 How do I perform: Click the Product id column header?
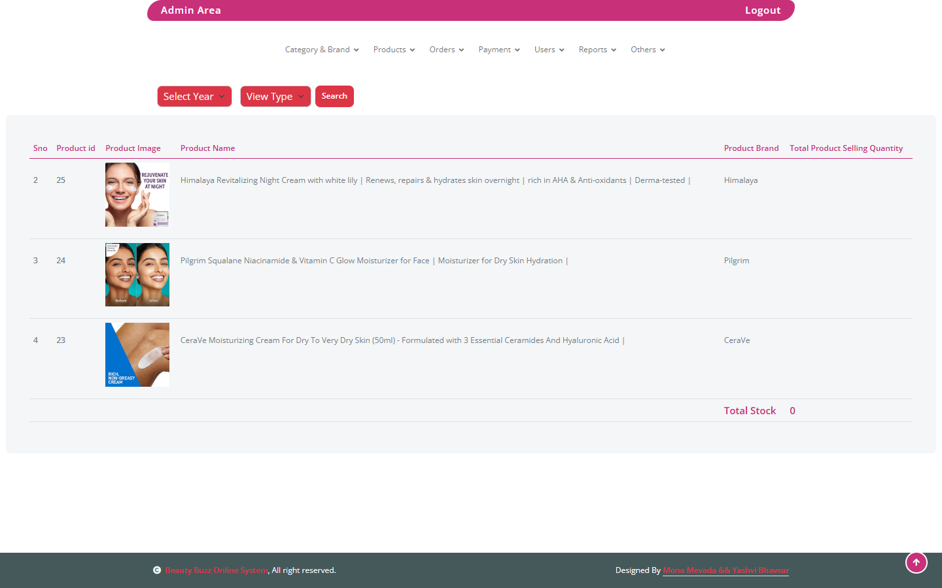[x=76, y=148]
